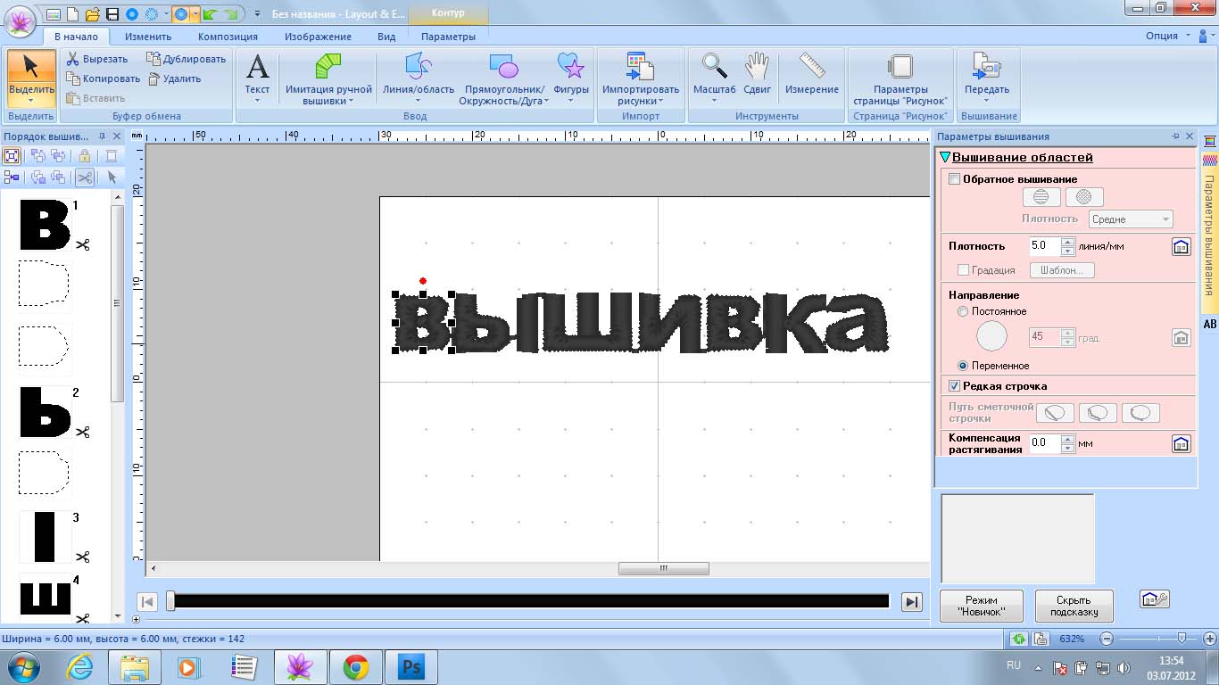Go to the Изображение tab
1219x685 pixels.
(318, 37)
